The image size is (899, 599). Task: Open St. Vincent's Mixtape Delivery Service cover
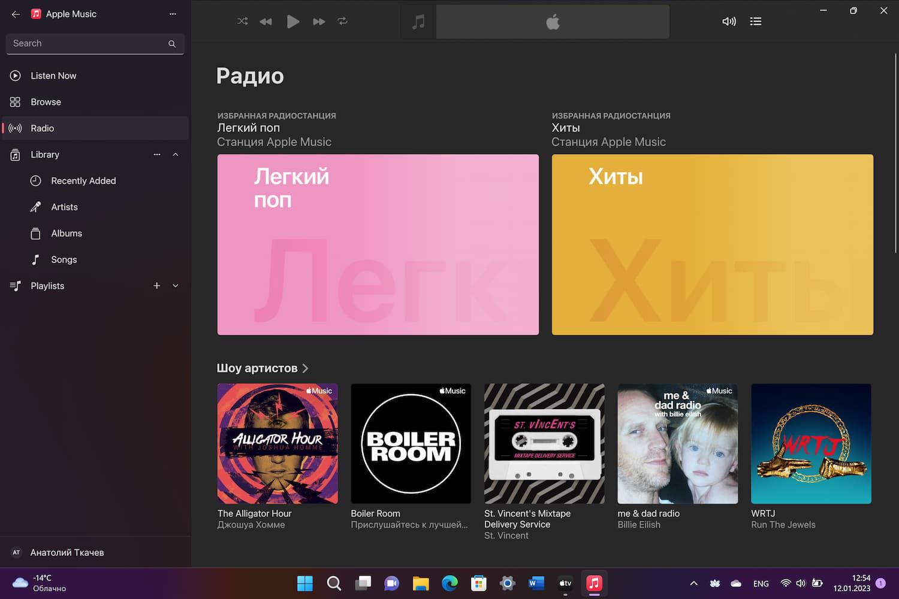click(544, 443)
